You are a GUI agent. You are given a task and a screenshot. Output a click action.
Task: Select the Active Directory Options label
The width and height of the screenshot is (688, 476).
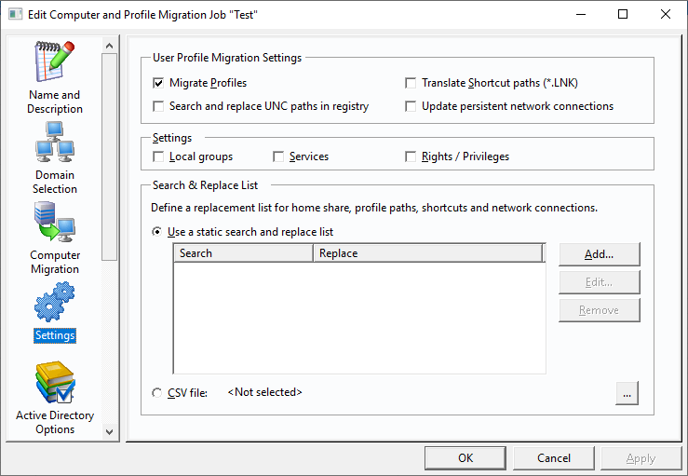[55, 422]
